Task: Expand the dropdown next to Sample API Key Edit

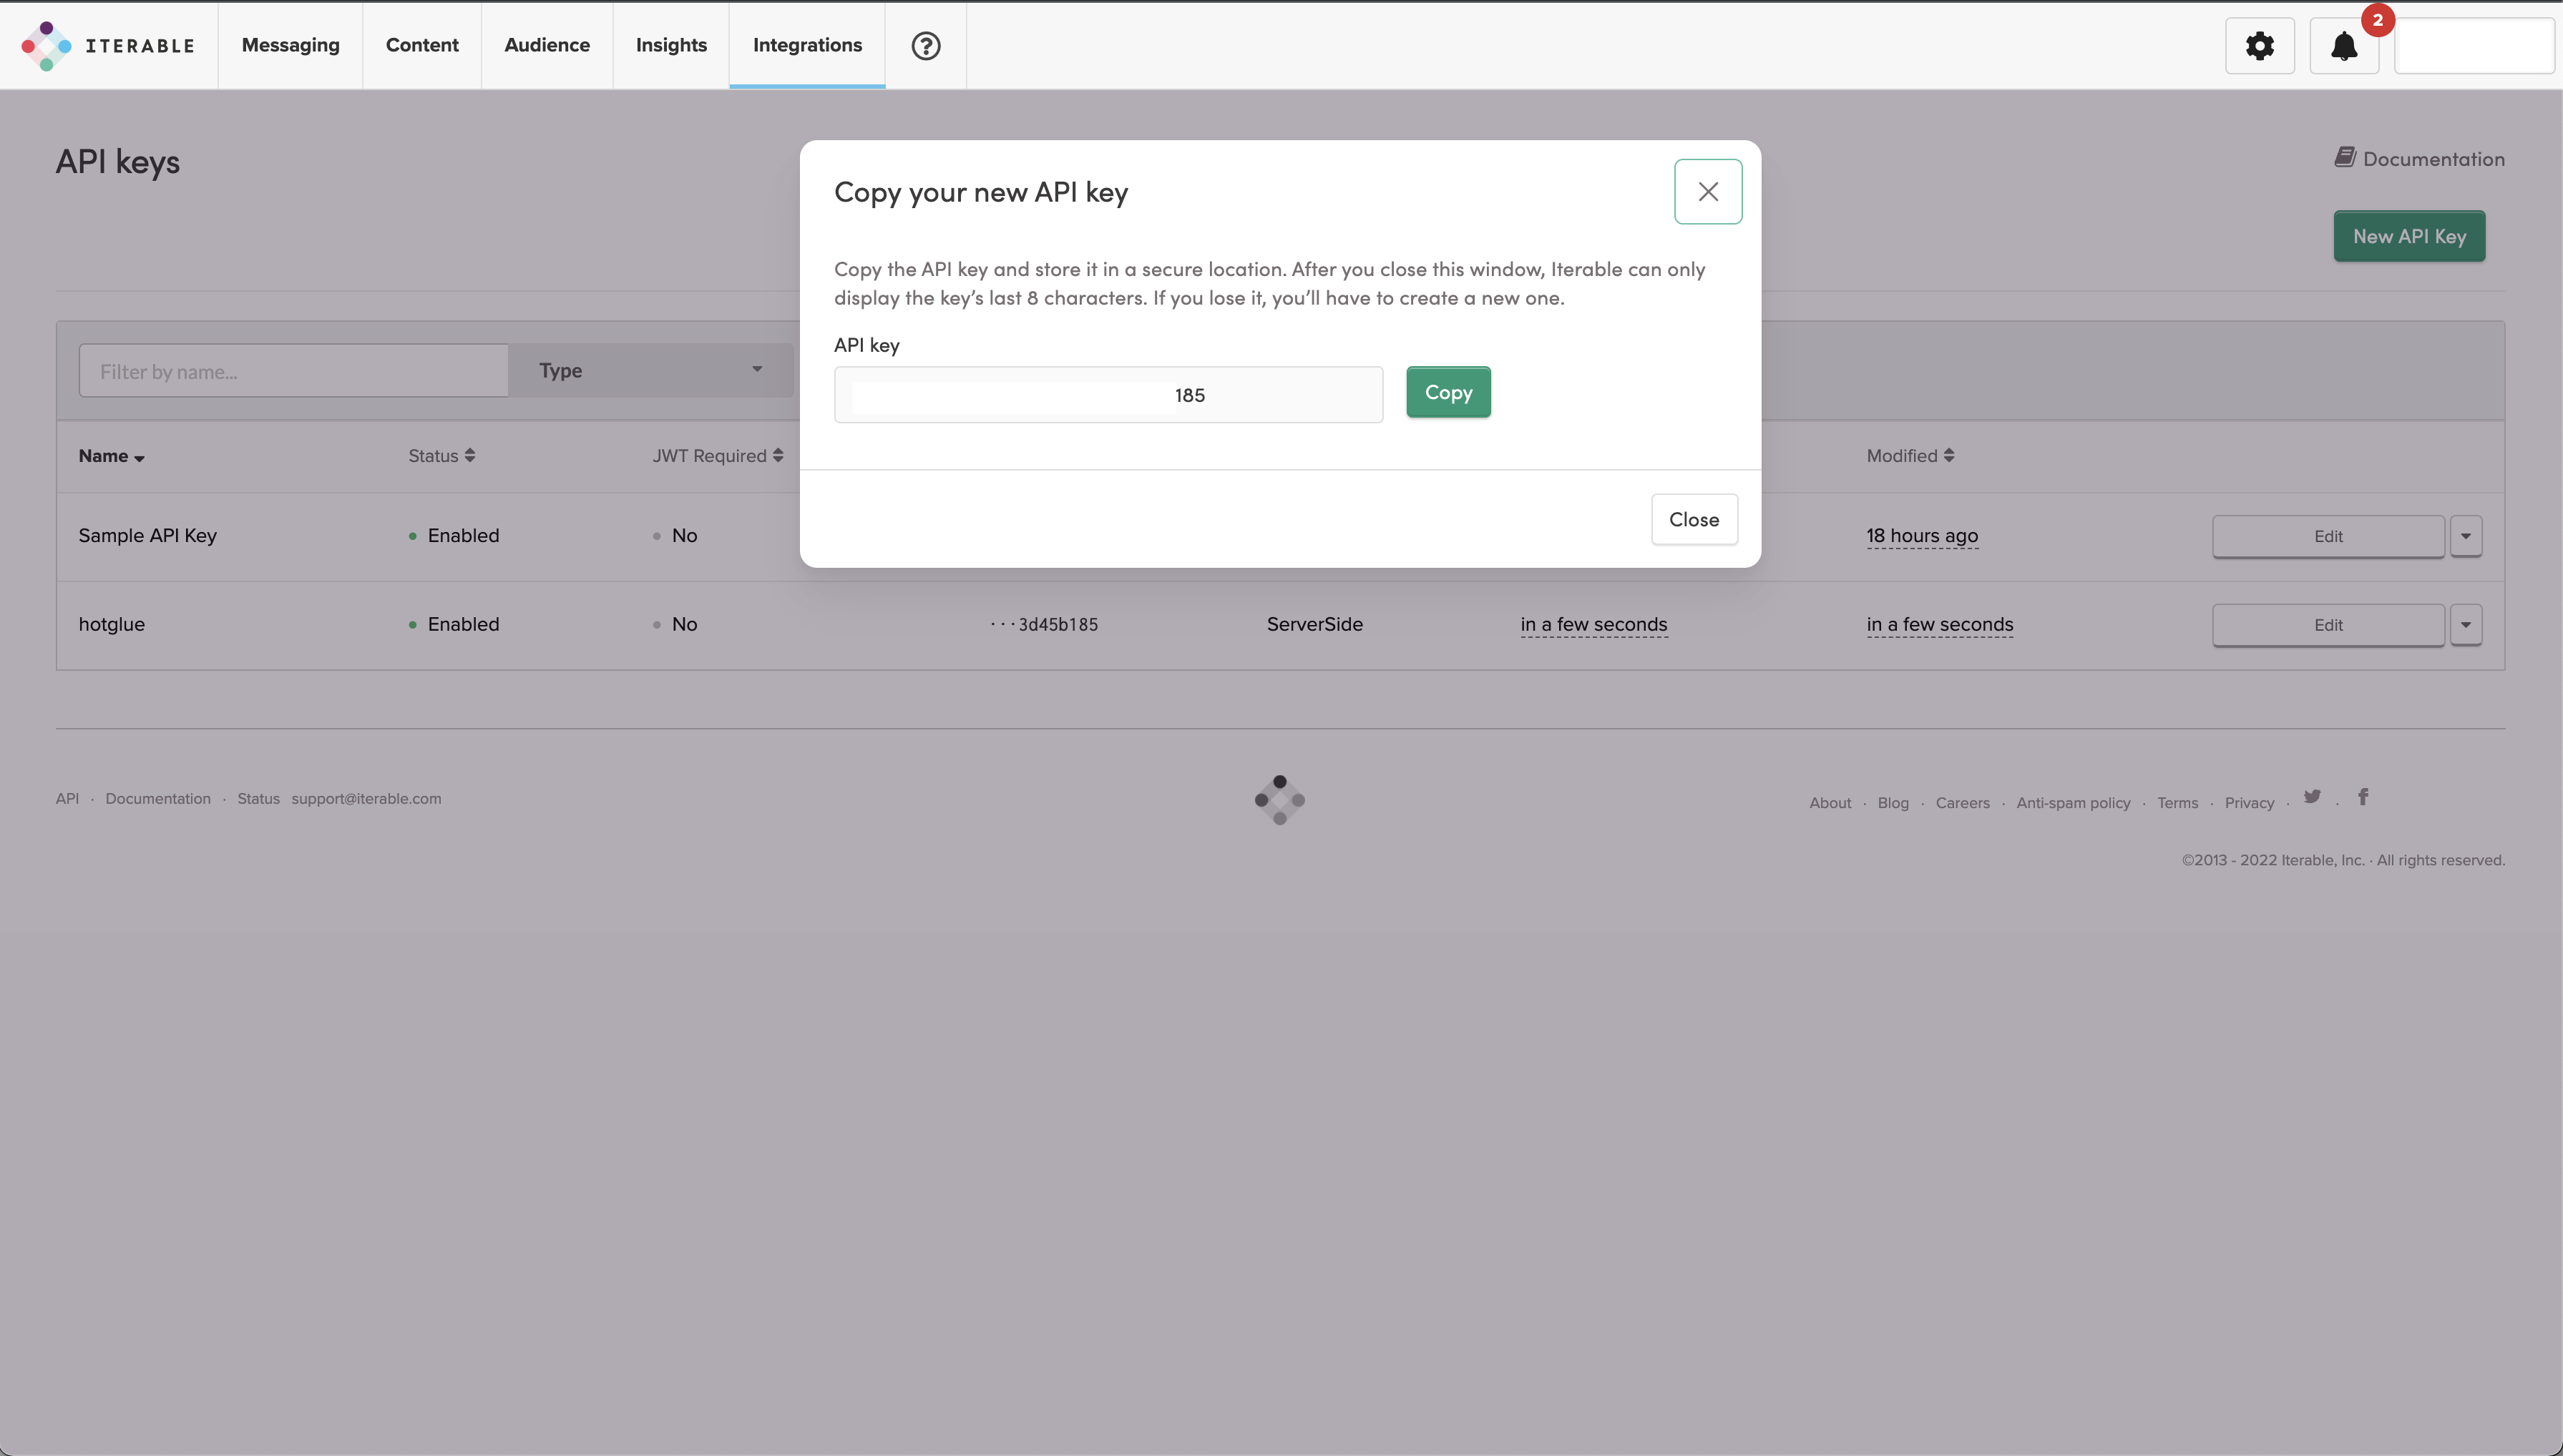Action: point(2466,536)
